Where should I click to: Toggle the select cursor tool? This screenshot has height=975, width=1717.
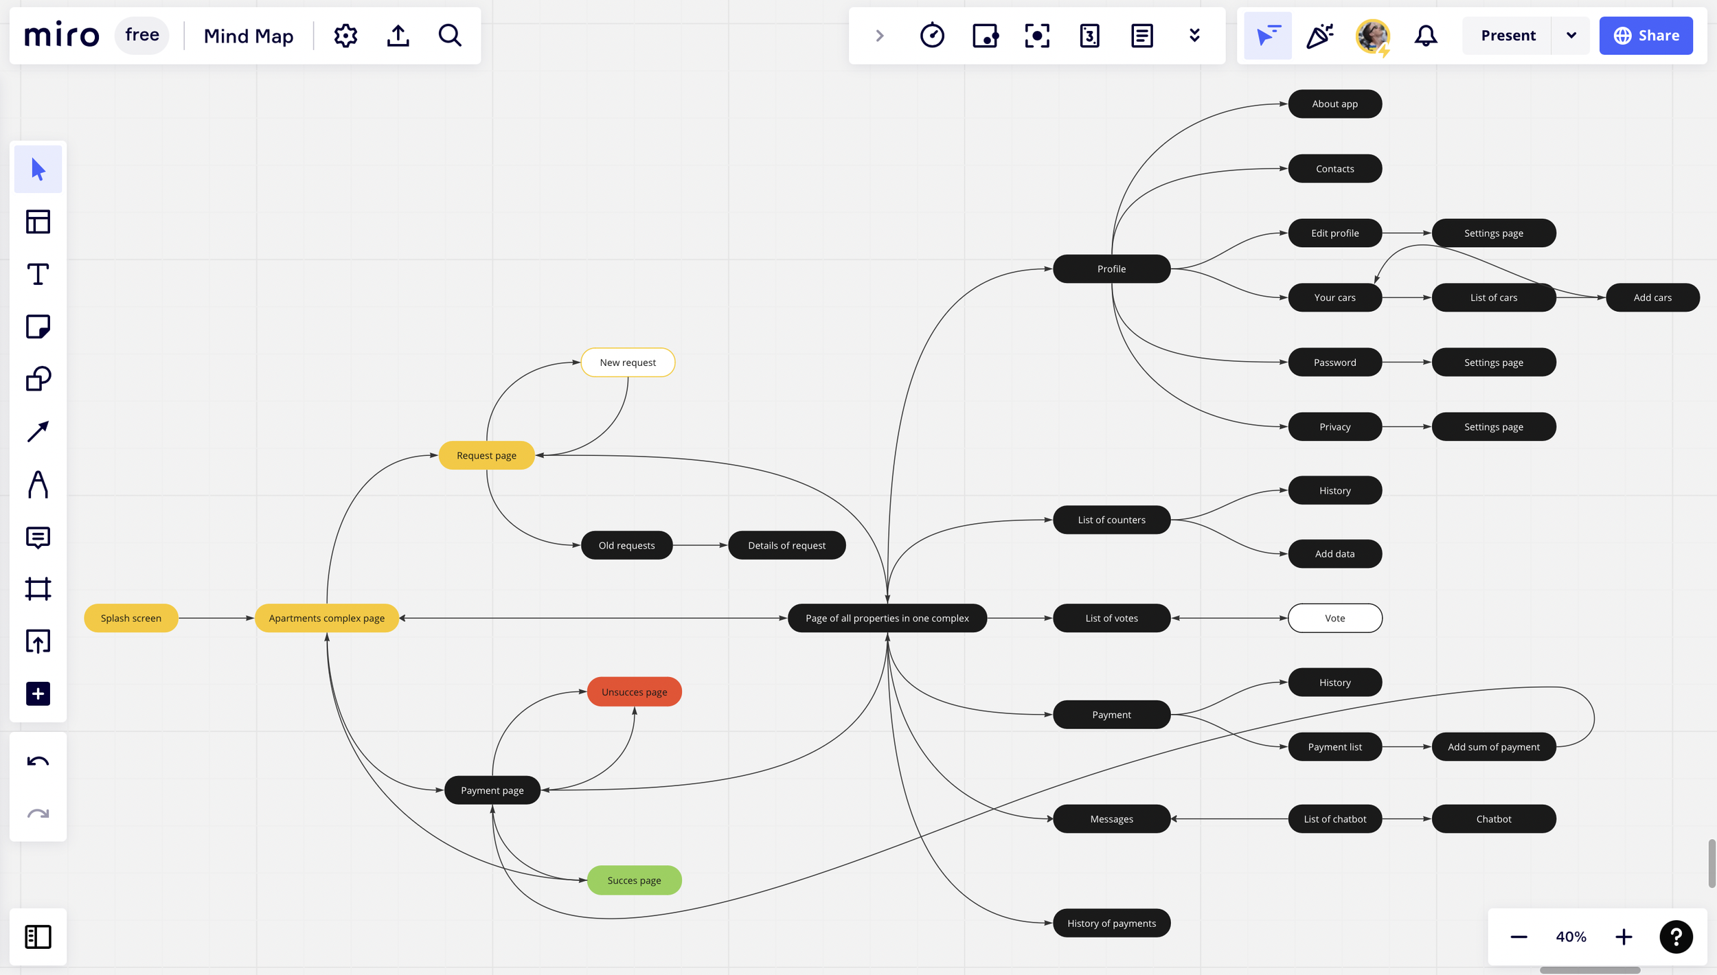38,169
